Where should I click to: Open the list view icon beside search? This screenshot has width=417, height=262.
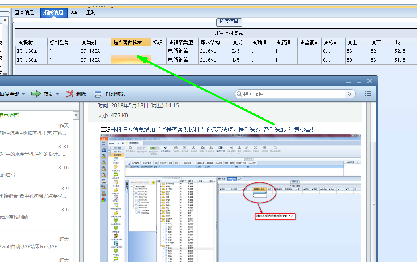[x=367, y=94]
